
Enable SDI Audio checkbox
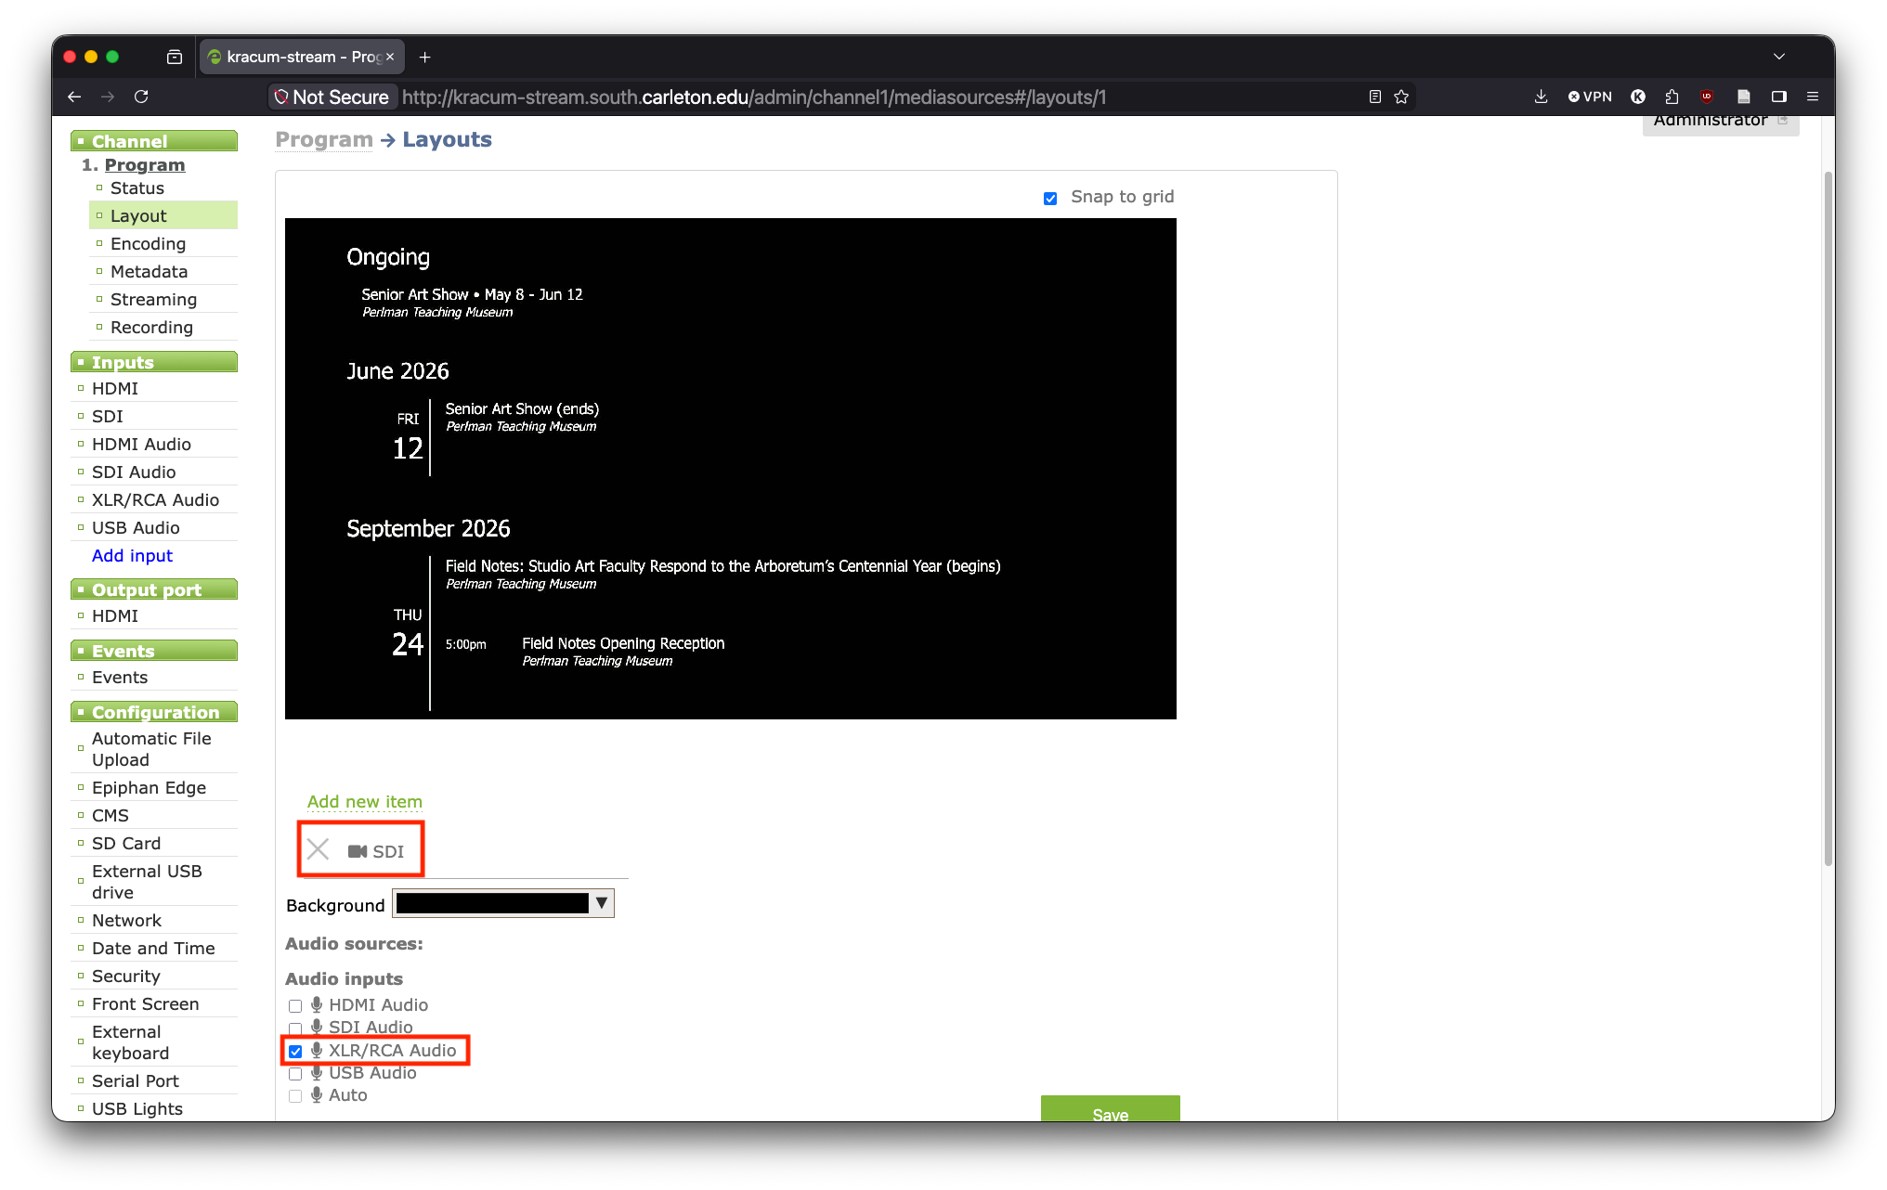pyautogui.click(x=295, y=1028)
